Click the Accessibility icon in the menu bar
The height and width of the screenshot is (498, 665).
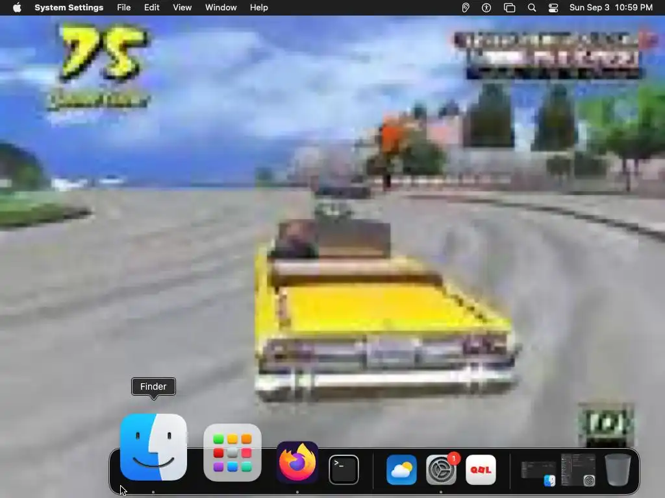tap(486, 8)
